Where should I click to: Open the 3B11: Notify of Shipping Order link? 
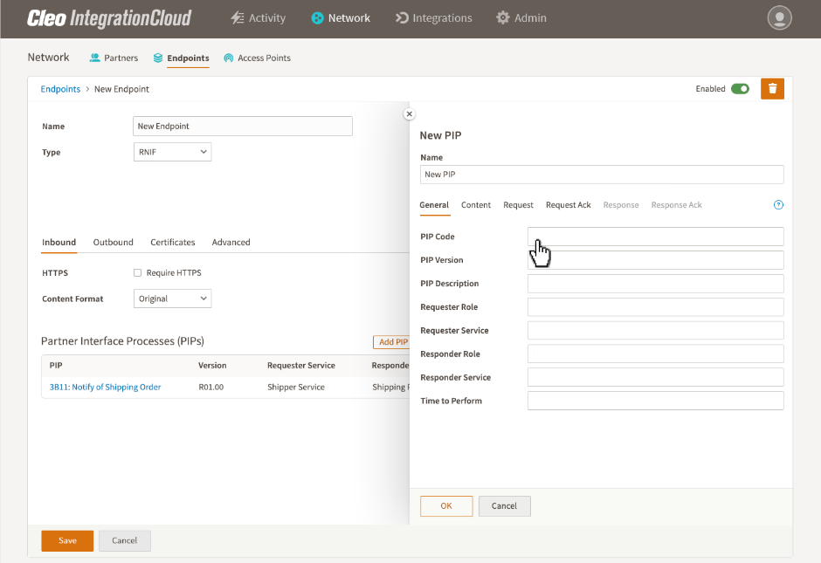[105, 387]
